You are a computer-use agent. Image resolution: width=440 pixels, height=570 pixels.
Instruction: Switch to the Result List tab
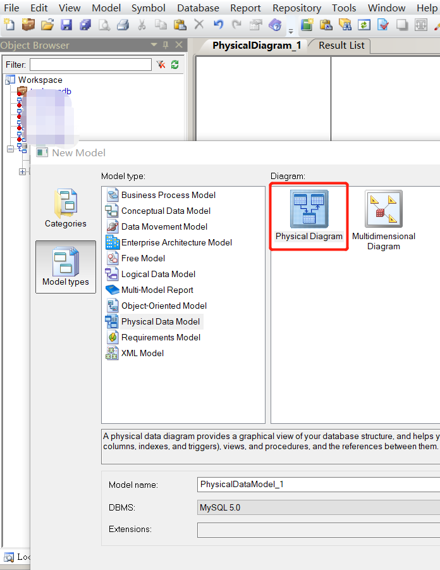pyautogui.click(x=341, y=46)
